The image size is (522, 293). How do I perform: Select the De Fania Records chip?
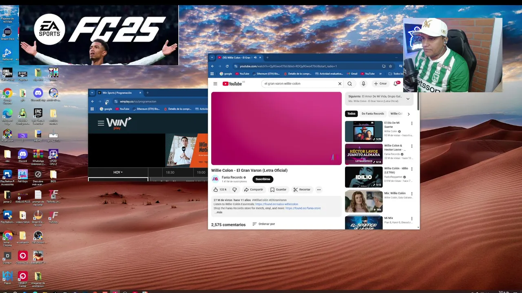(x=373, y=114)
